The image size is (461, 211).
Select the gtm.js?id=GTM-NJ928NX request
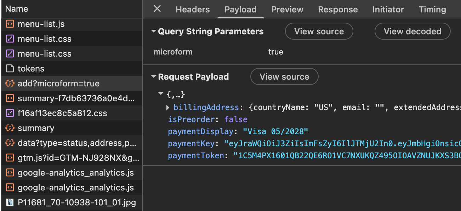point(72,158)
